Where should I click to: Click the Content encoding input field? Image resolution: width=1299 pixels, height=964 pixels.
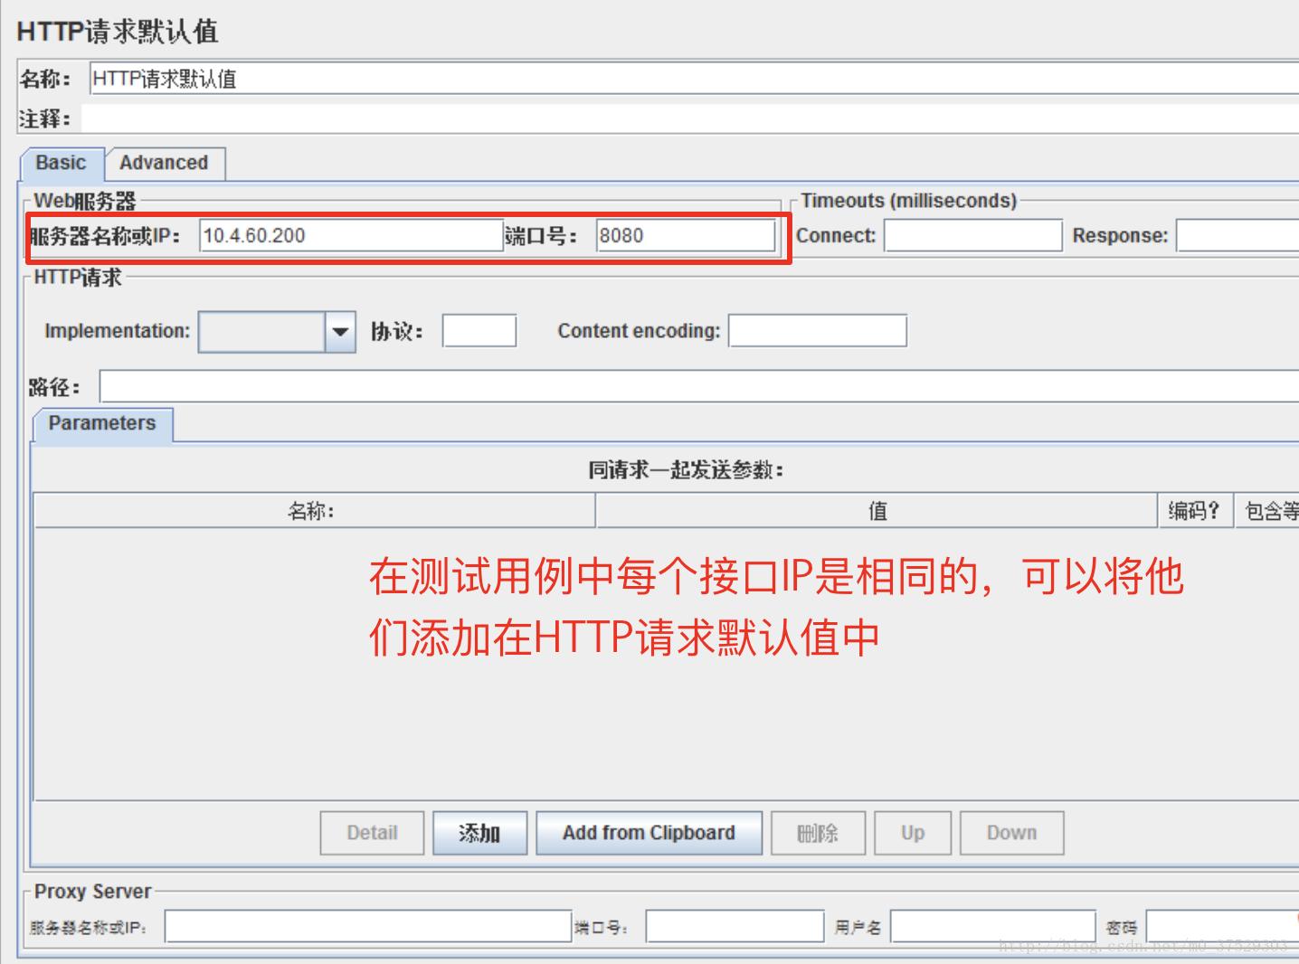click(x=817, y=331)
